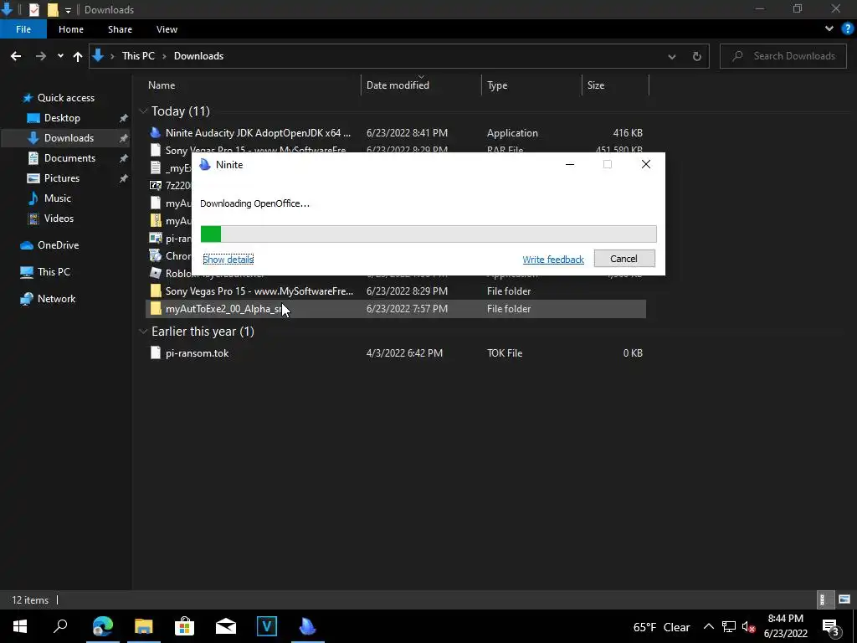Image resolution: width=857 pixels, height=643 pixels.
Task: Open Microsoft Store from the taskbar
Action: point(184,626)
